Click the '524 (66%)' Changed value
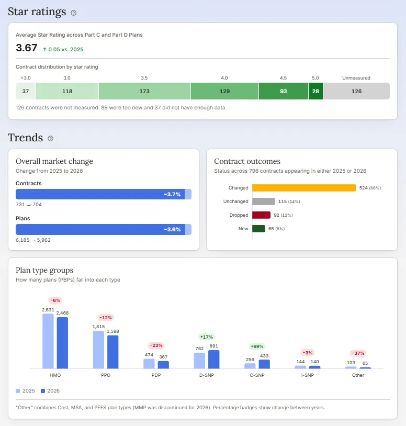The image size is (406, 426). [370, 188]
